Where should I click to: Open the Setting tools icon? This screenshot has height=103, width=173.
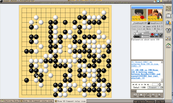tap(168, 38)
